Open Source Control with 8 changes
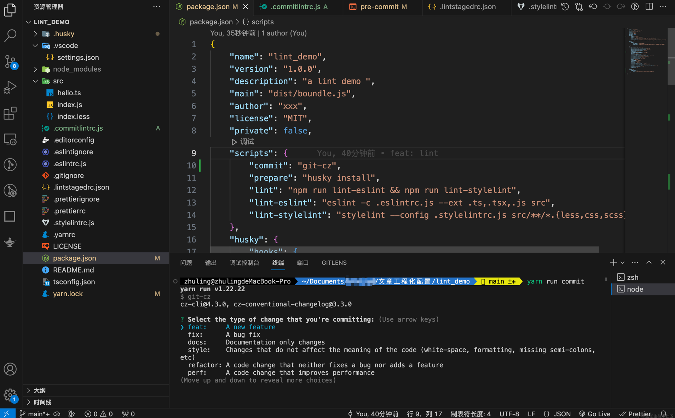This screenshot has height=418, width=675. tap(10, 62)
